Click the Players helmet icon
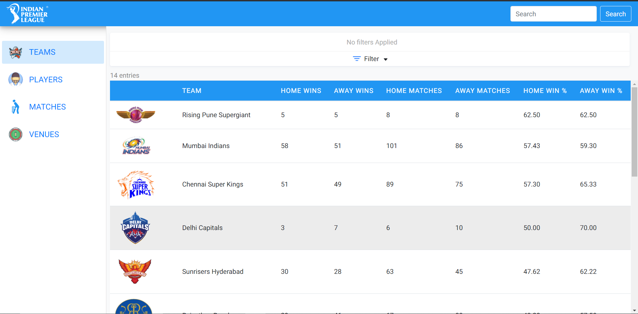Viewport: 638px width, 314px height. [15, 80]
